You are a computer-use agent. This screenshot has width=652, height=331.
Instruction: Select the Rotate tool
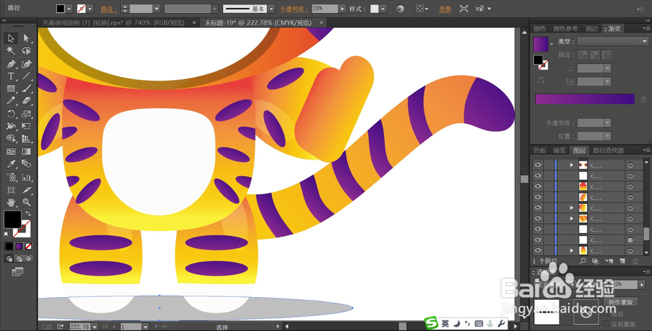(x=11, y=114)
